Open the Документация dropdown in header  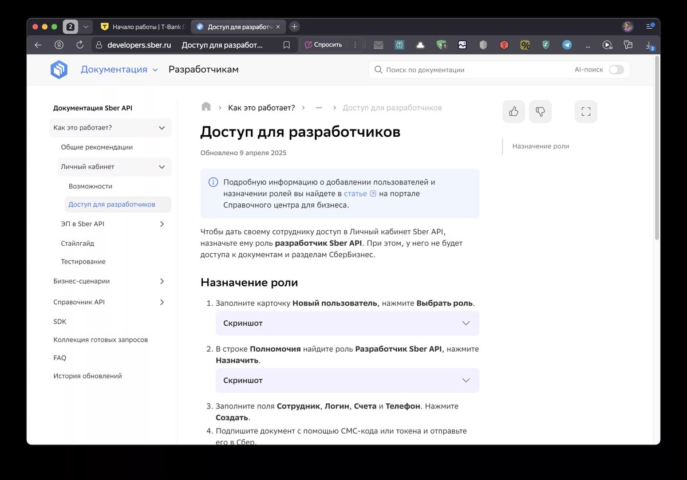[x=119, y=69]
